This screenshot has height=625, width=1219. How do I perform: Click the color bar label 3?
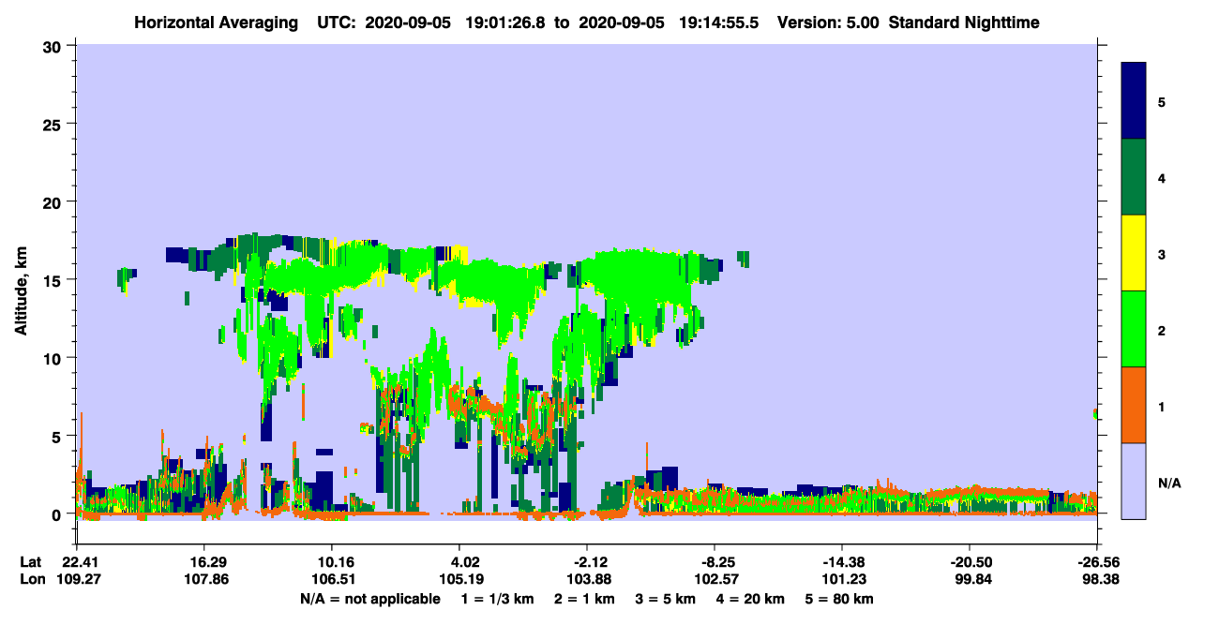point(1162,253)
